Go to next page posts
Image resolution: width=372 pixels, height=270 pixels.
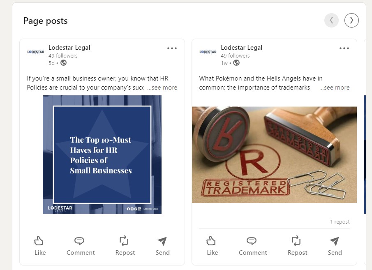[x=351, y=20]
